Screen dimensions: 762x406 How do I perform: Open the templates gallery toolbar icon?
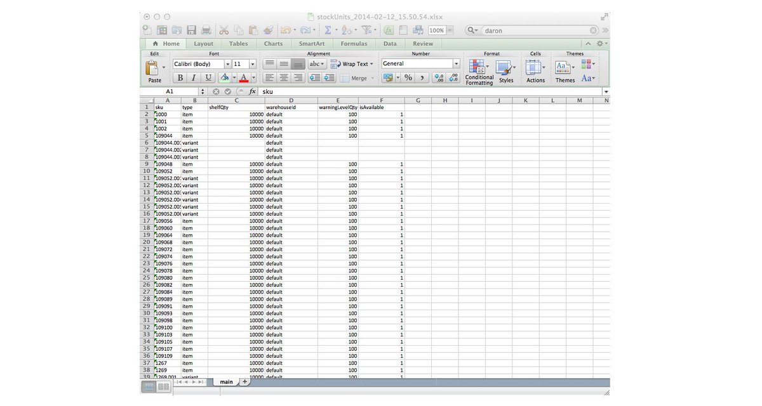(x=162, y=30)
